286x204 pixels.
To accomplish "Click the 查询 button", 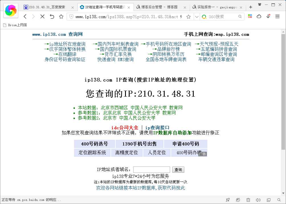I will click(x=178, y=170).
